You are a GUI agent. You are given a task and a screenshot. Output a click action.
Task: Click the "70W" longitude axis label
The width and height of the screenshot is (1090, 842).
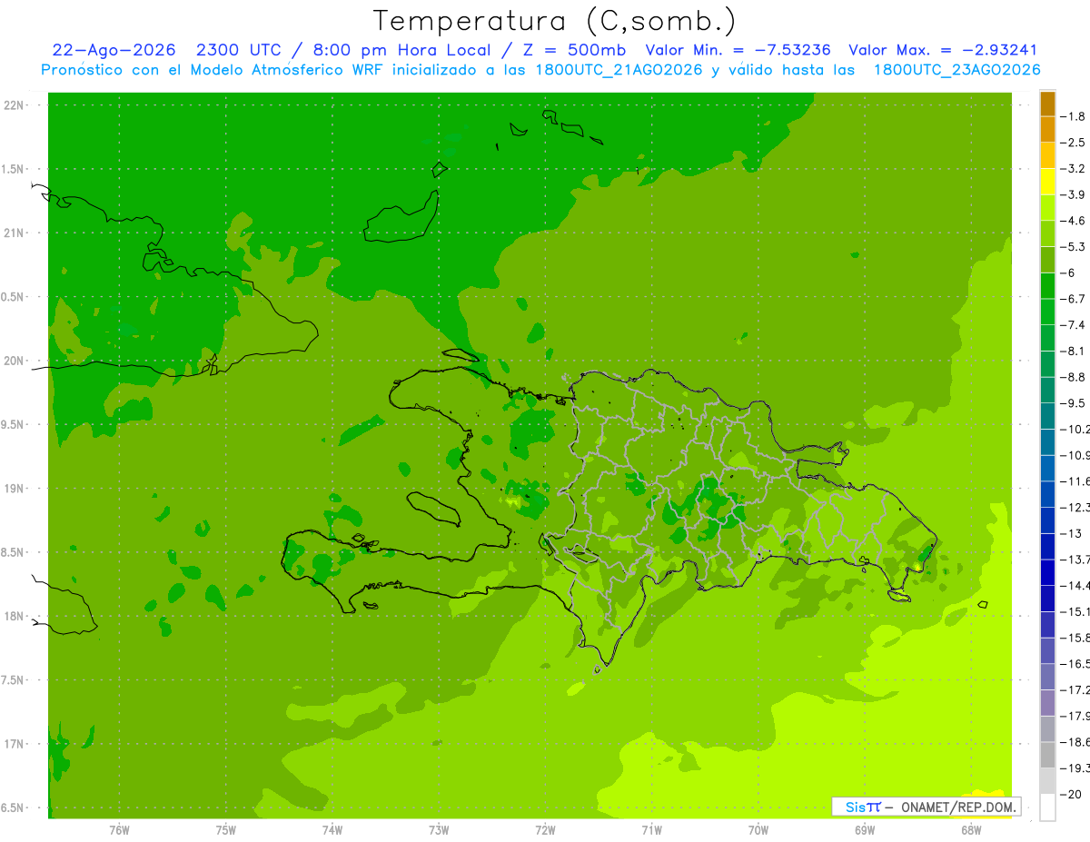758,829
